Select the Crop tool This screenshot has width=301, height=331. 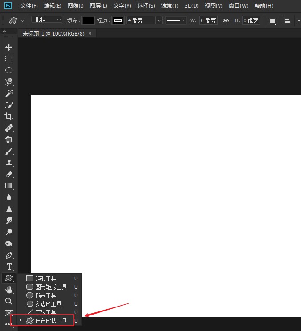9,116
